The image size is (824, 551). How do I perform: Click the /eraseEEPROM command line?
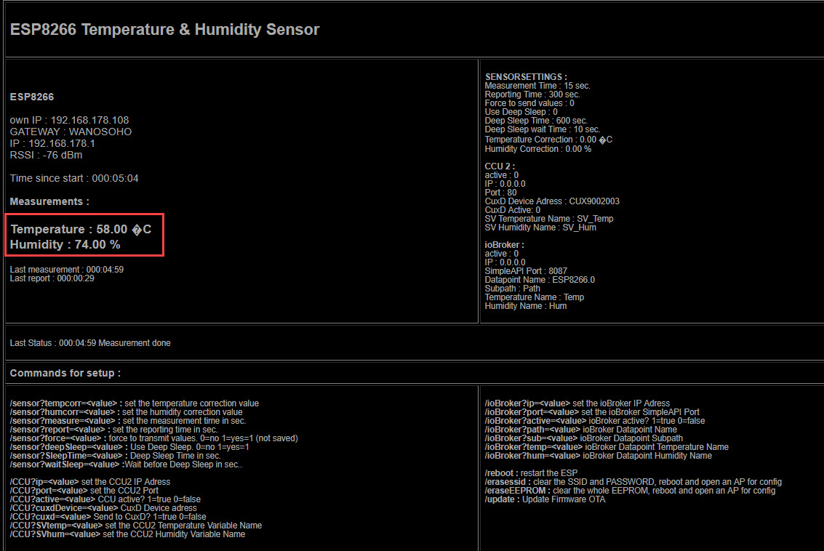pos(630,491)
